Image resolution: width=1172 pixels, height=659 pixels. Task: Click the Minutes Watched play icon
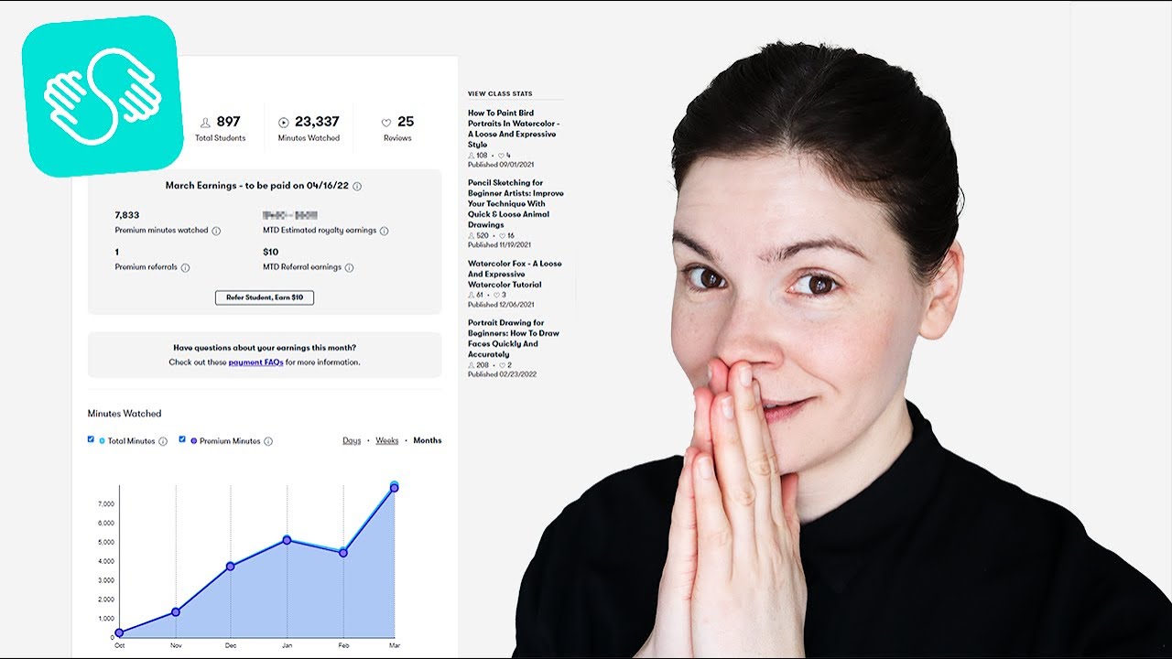pyautogui.click(x=284, y=122)
